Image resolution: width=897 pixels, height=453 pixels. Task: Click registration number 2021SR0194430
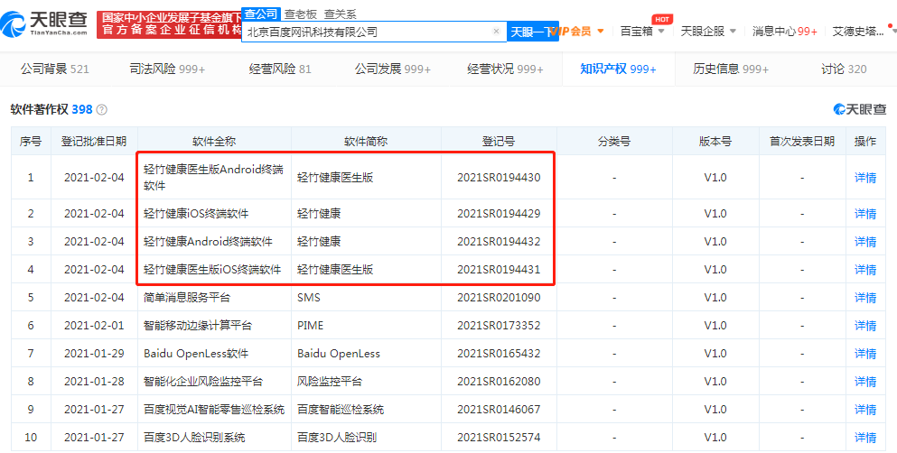coord(499,178)
